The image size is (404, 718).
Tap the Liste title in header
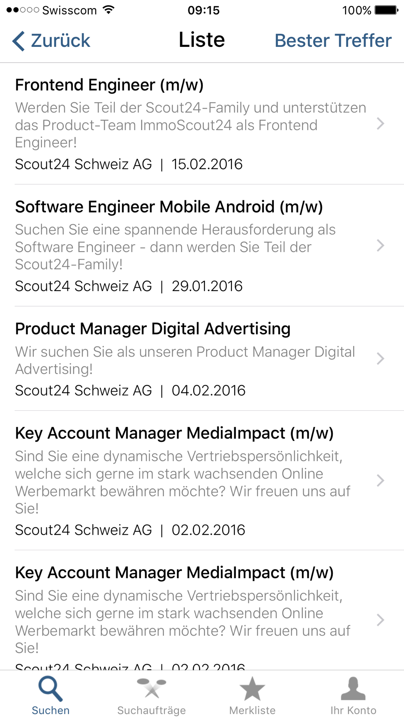pos(202,40)
